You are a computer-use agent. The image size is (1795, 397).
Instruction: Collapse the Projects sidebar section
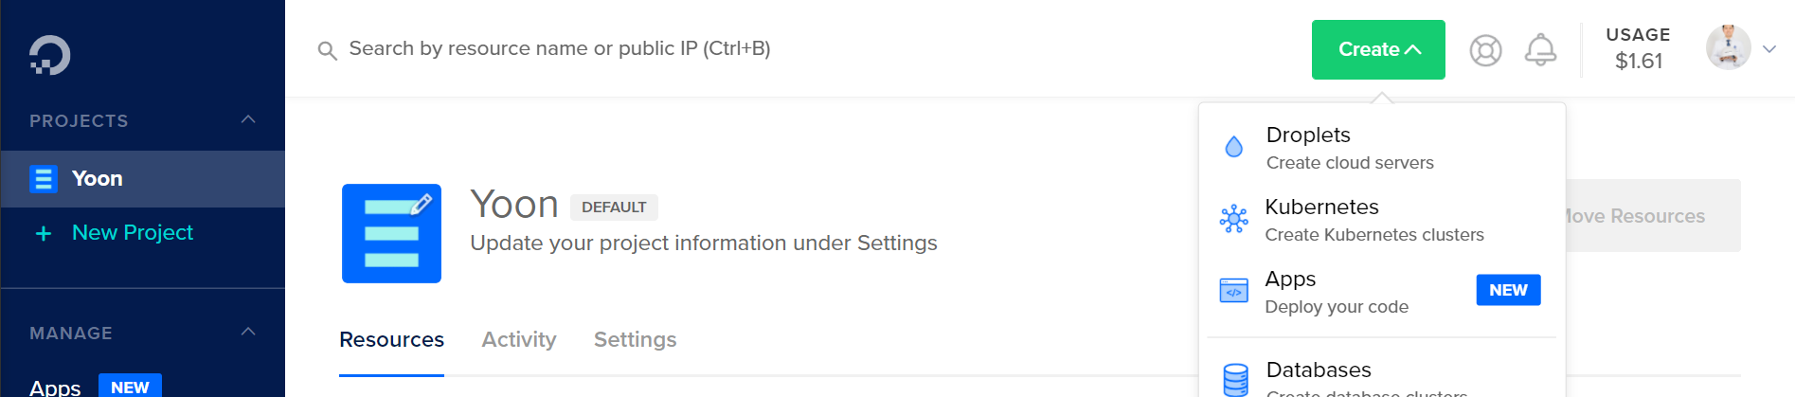coord(248,120)
